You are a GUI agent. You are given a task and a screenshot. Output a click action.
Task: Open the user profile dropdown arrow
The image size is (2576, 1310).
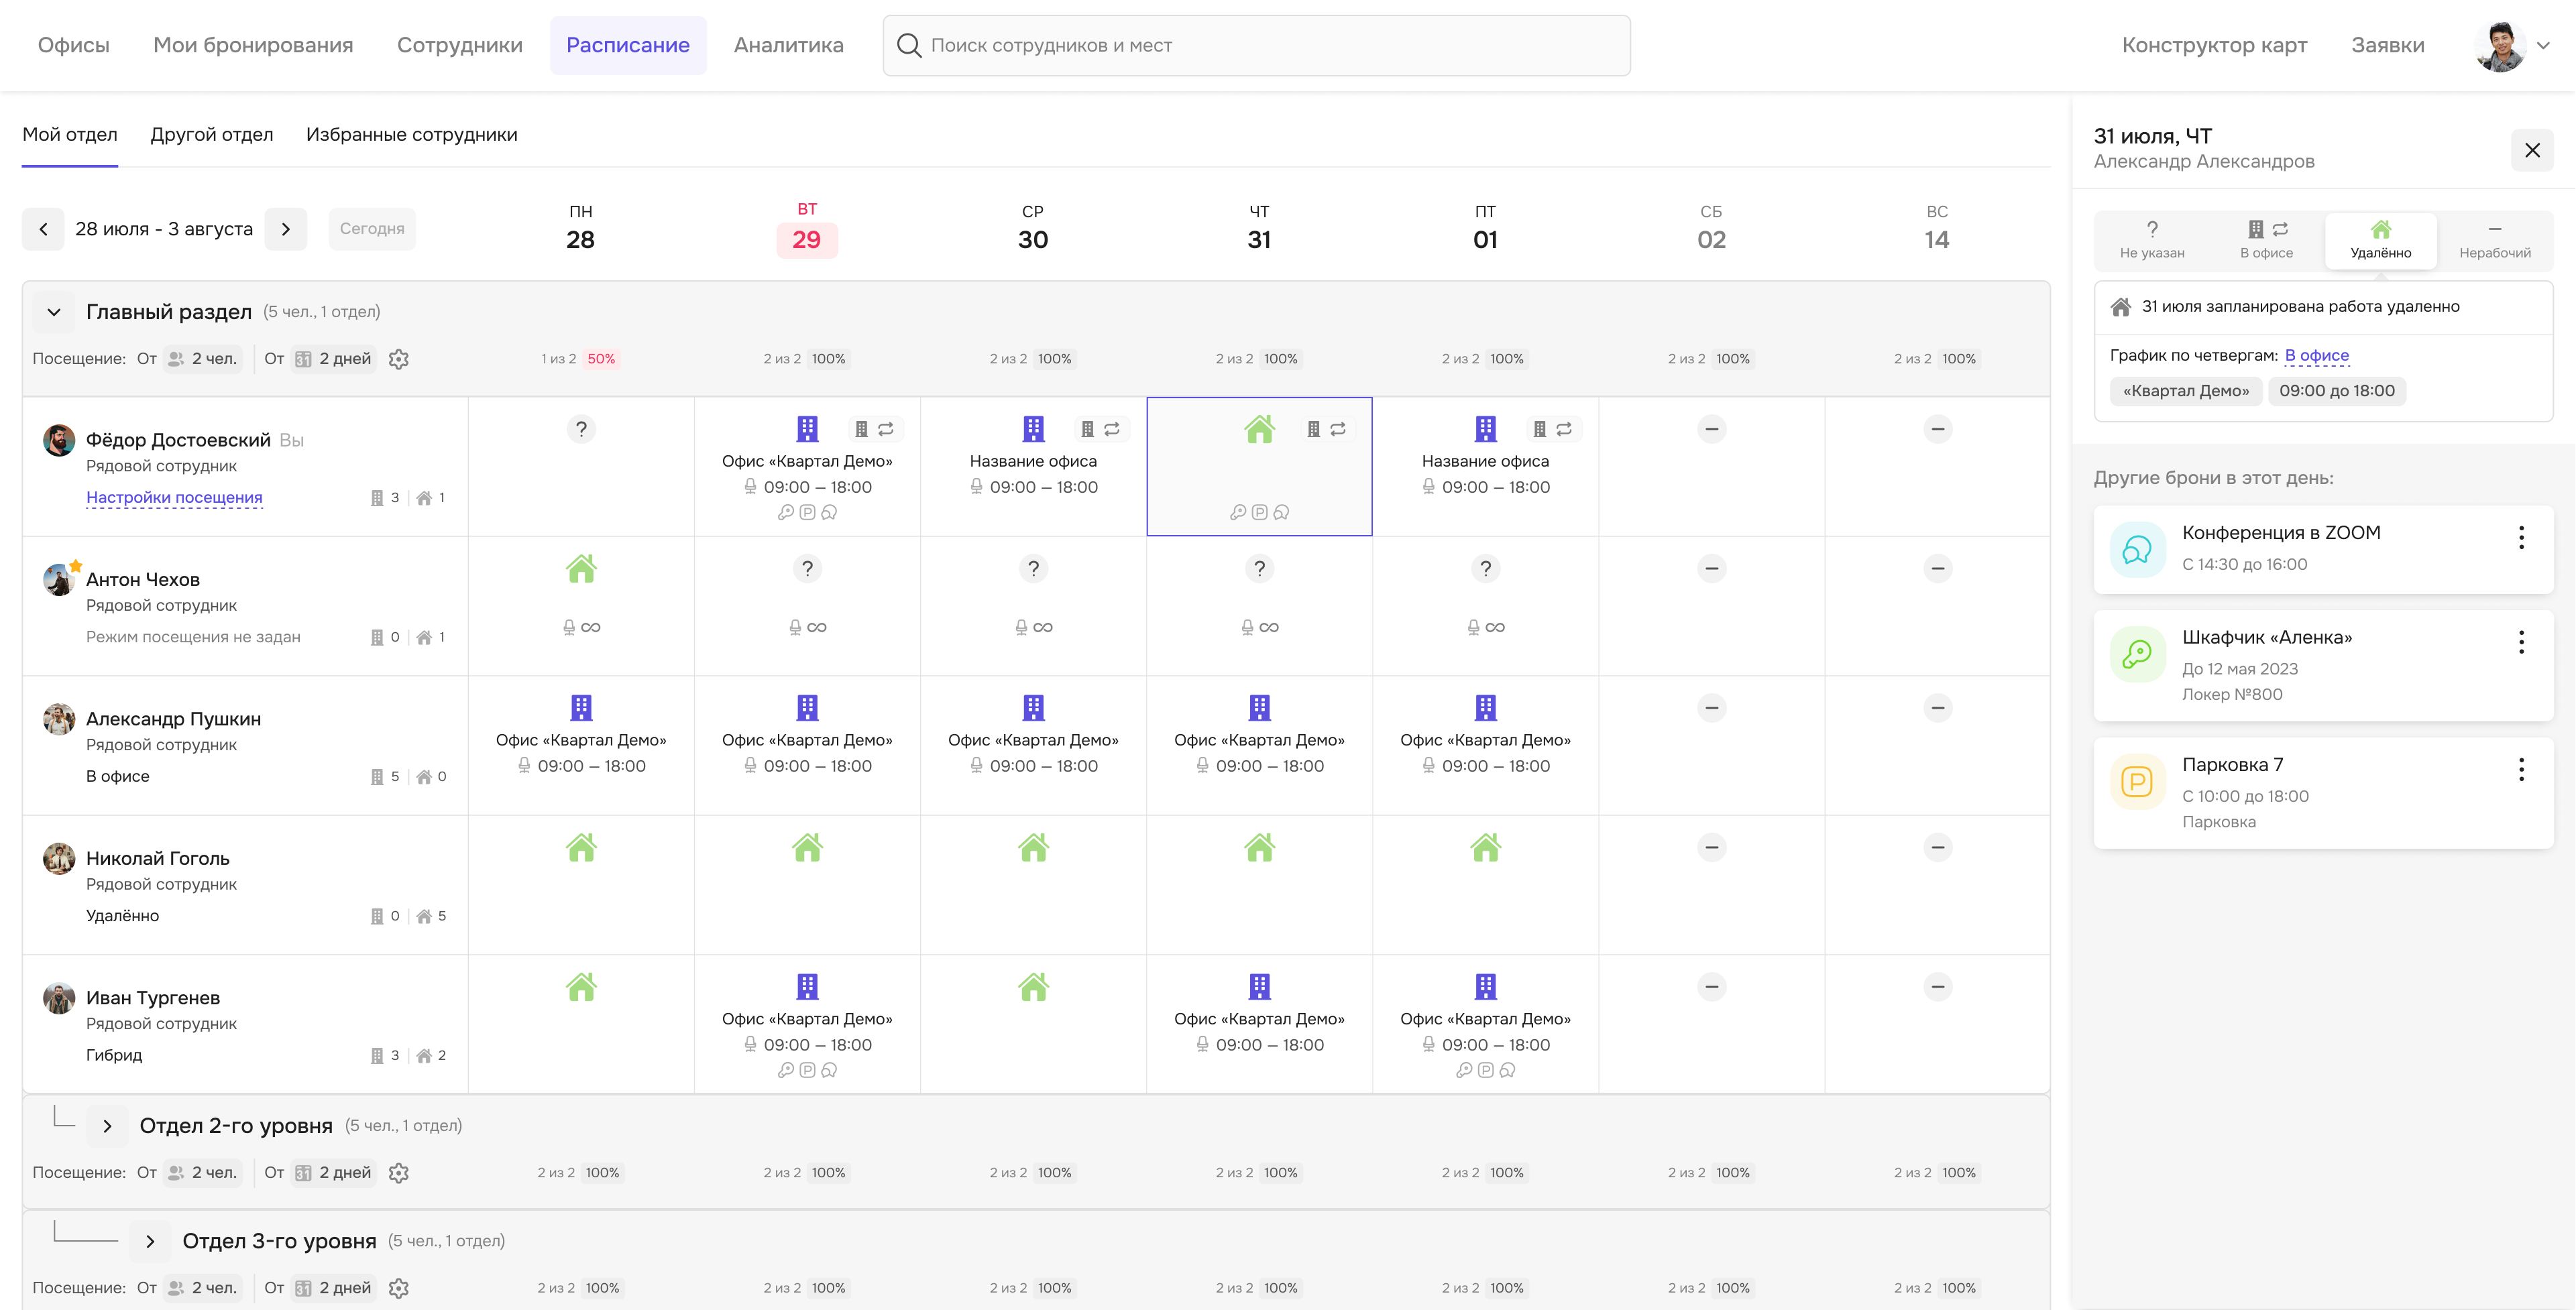point(2543,45)
